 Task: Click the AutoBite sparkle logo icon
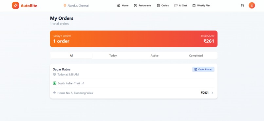(15, 6)
